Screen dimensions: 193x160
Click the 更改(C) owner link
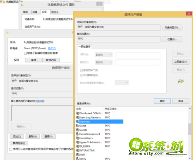click(52, 48)
